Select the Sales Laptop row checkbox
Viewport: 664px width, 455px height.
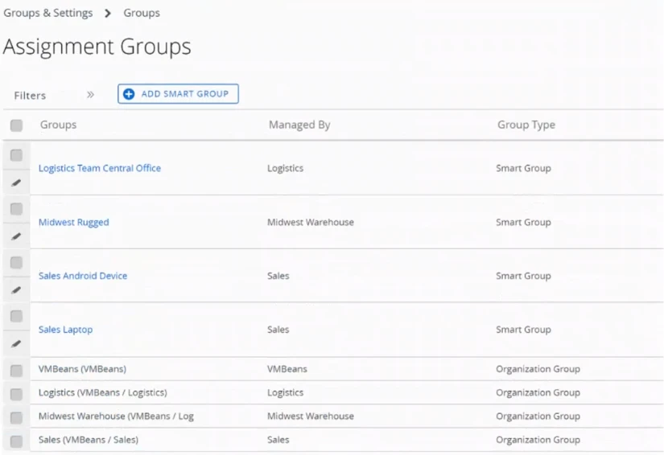point(16,317)
